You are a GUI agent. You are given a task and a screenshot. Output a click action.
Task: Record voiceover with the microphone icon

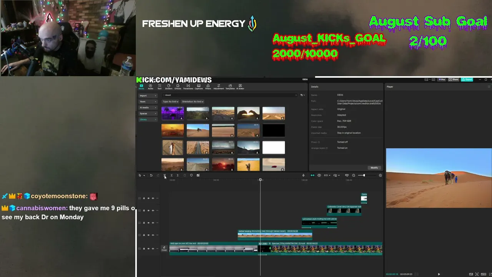(x=303, y=175)
